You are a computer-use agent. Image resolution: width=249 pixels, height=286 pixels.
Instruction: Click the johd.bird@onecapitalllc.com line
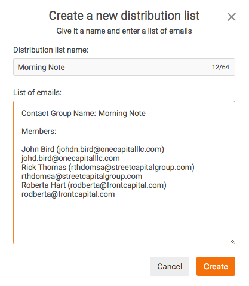(x=70, y=159)
